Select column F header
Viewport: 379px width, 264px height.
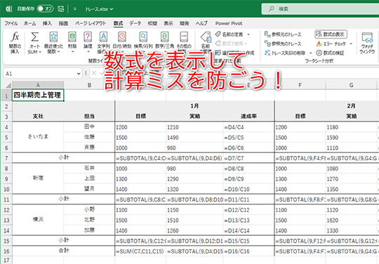(300, 85)
